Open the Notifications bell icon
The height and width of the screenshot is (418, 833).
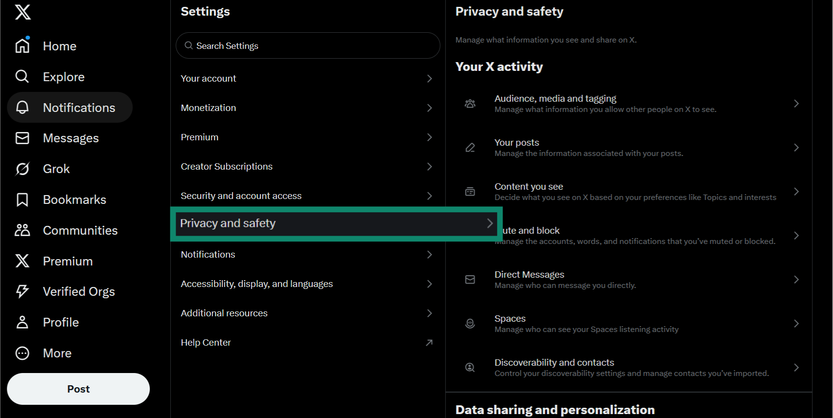[x=22, y=107]
